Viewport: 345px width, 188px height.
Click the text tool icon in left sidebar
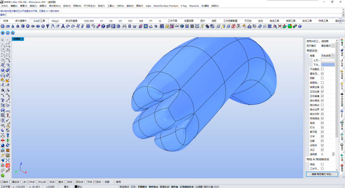pyautogui.click(x=3, y=100)
